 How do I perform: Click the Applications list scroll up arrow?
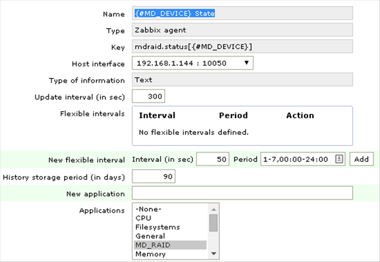(x=213, y=209)
